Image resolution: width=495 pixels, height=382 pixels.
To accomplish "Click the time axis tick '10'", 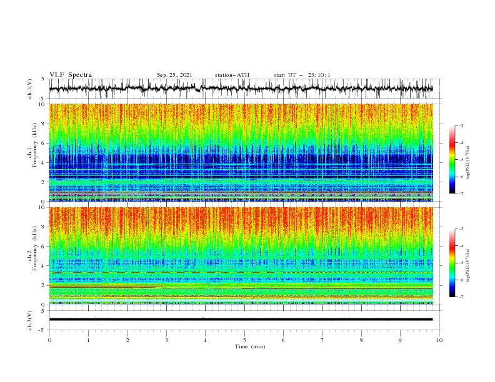I will pos(439,340).
